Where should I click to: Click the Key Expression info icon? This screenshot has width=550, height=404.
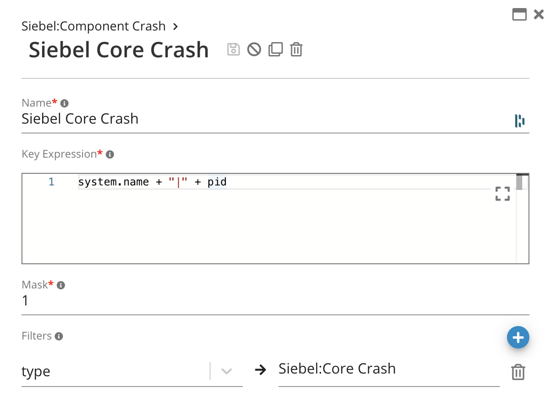(x=110, y=155)
